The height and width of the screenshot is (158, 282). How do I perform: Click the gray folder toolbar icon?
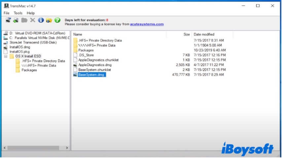click(24, 20)
